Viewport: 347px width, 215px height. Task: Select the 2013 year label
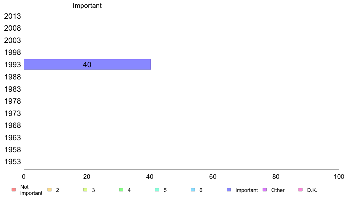(x=13, y=16)
